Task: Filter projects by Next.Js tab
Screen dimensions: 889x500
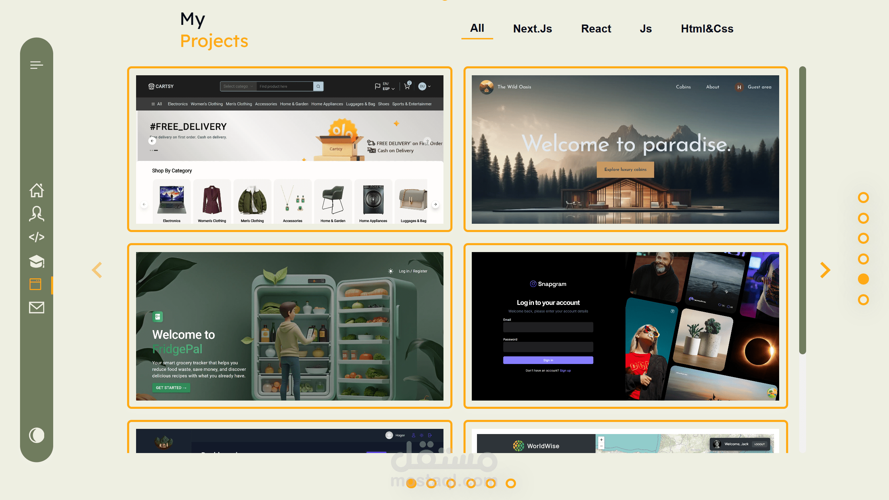Action: [x=533, y=29]
